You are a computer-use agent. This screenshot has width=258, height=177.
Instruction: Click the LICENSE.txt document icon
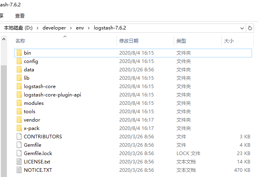pos(19,162)
